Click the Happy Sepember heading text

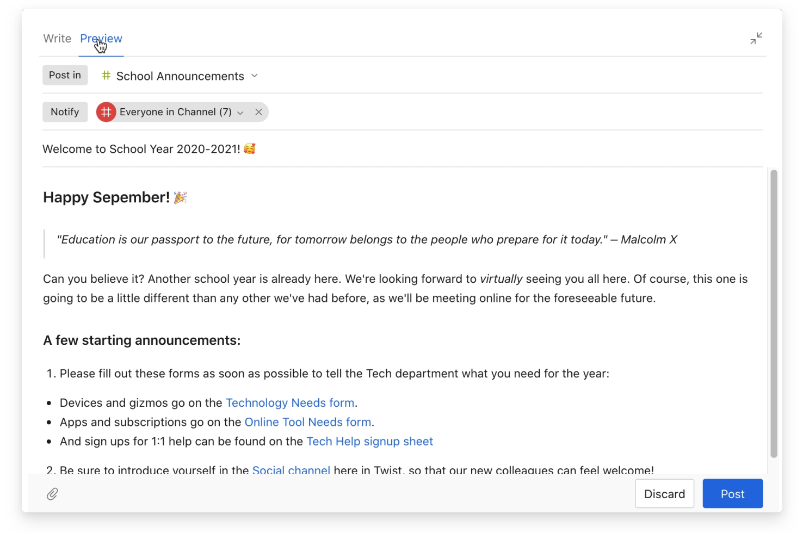tap(107, 197)
